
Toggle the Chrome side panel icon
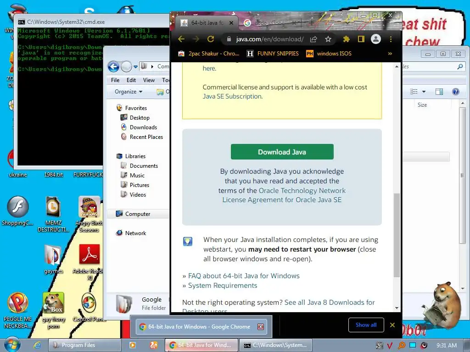361,39
